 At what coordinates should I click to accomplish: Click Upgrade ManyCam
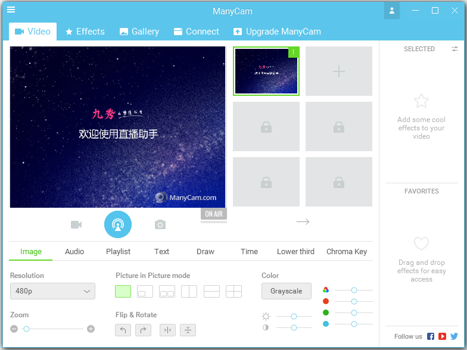pos(277,32)
